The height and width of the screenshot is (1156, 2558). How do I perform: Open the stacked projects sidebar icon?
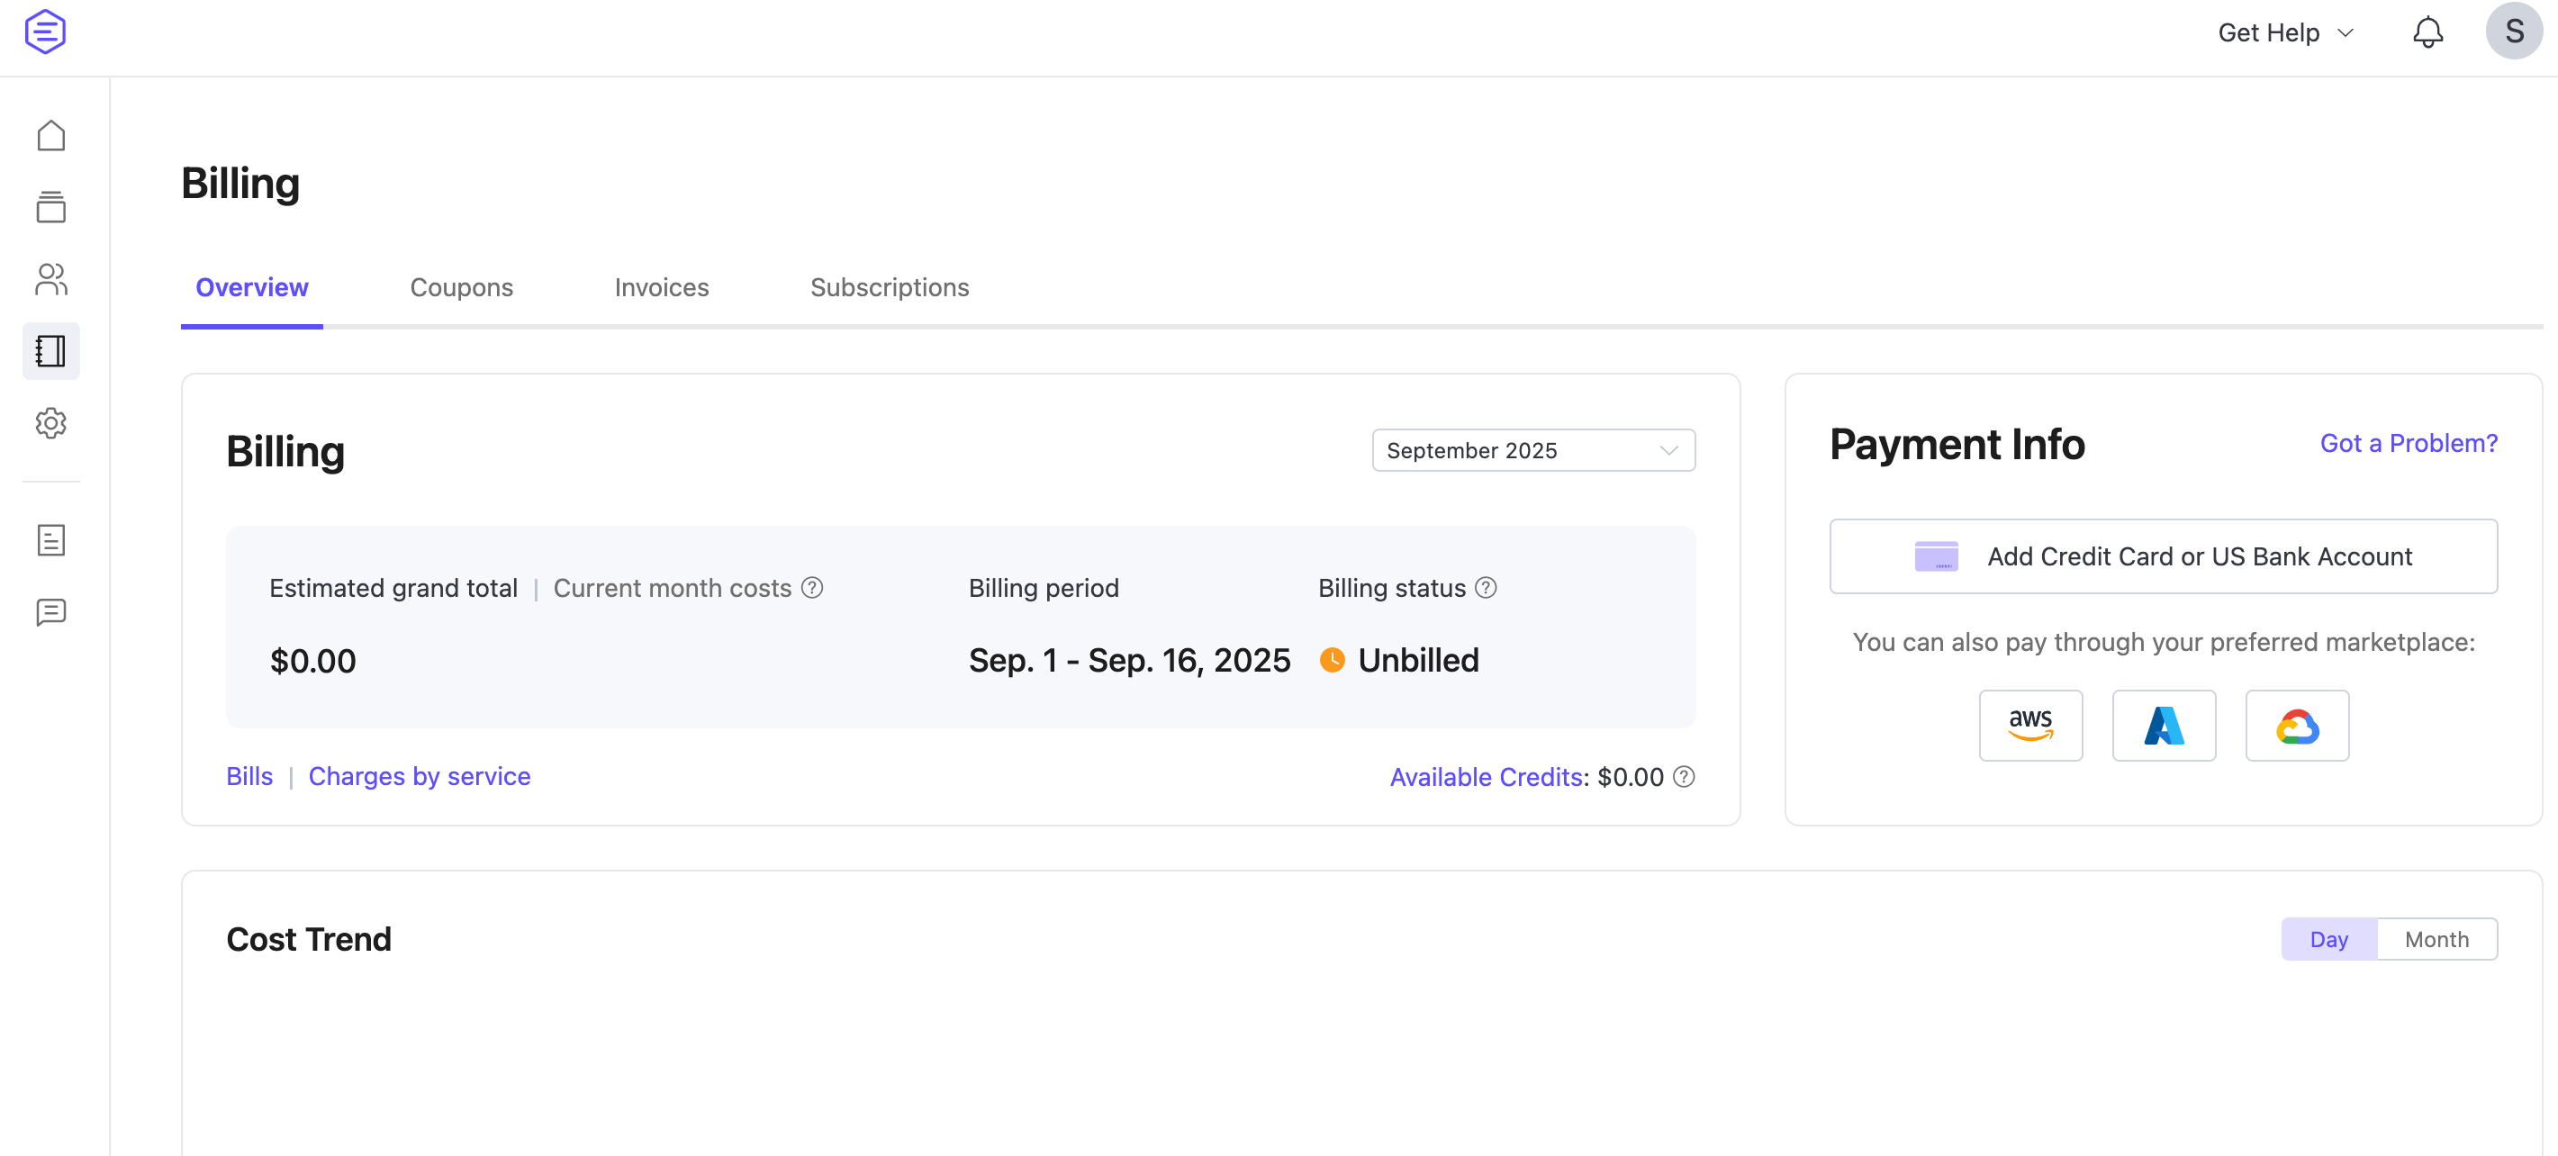tap(50, 208)
